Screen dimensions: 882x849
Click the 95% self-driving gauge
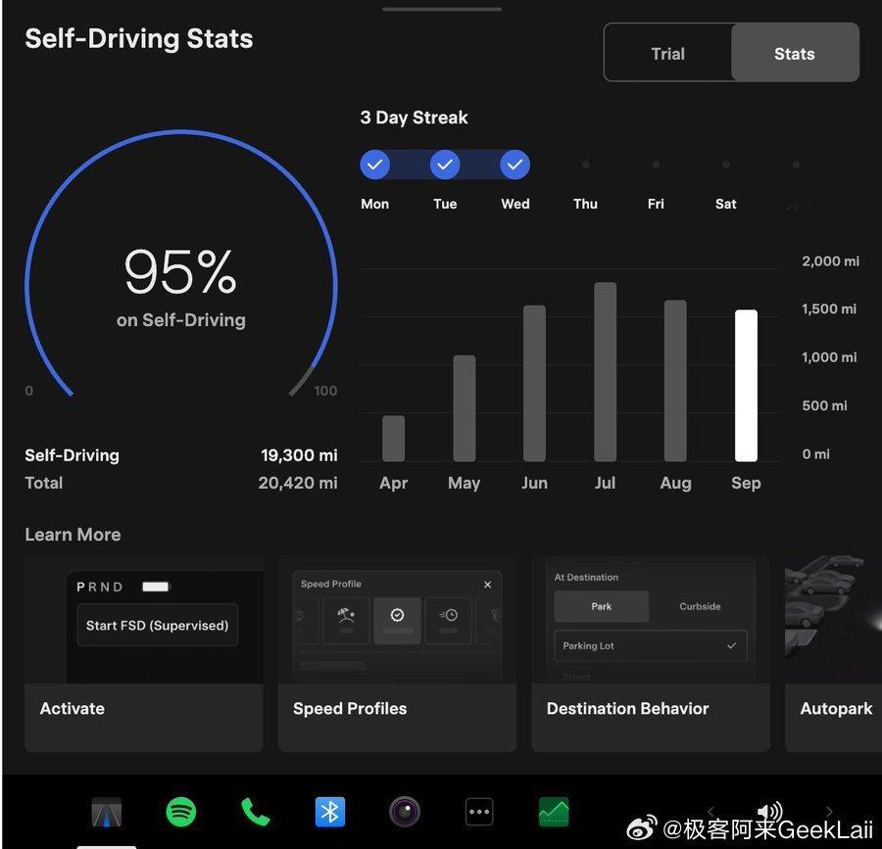pyautogui.click(x=180, y=264)
